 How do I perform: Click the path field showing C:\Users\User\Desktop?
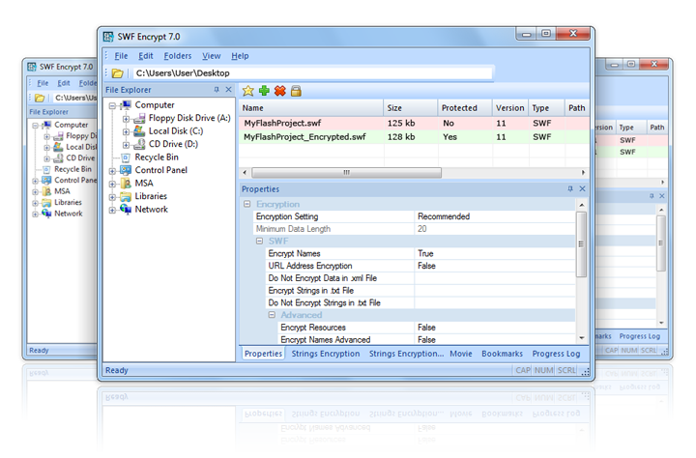click(x=309, y=72)
